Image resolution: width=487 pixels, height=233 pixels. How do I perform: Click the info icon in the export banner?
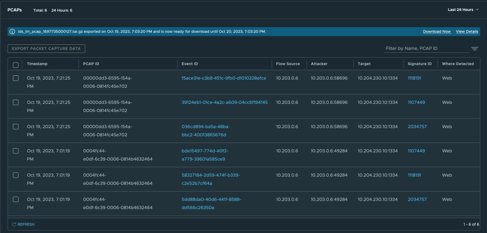[12, 31]
